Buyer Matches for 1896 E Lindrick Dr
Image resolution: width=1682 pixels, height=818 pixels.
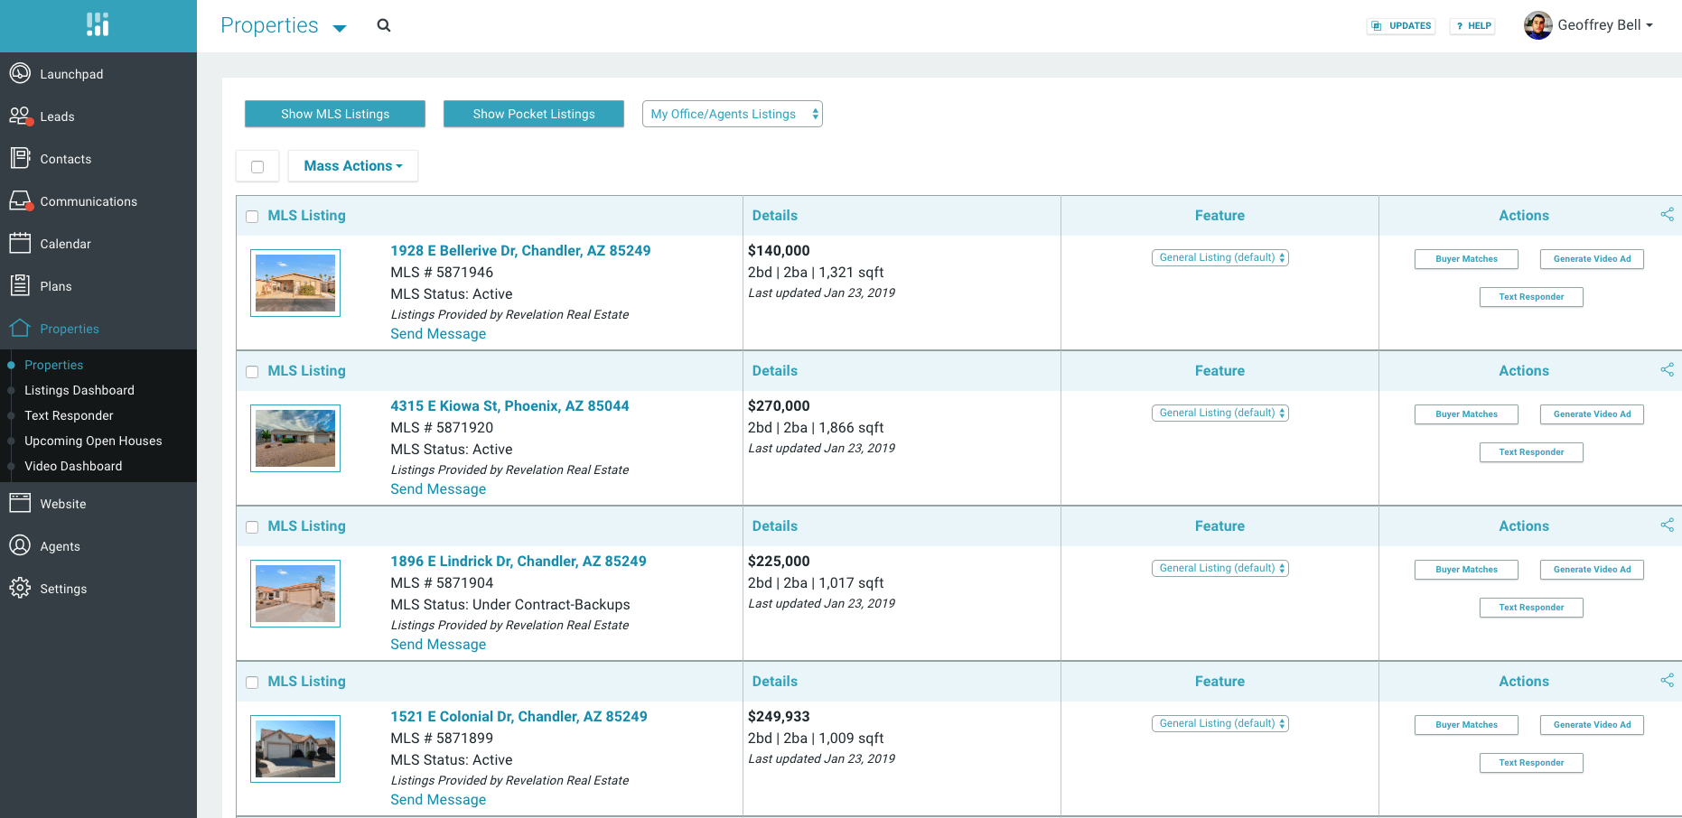tap(1466, 570)
